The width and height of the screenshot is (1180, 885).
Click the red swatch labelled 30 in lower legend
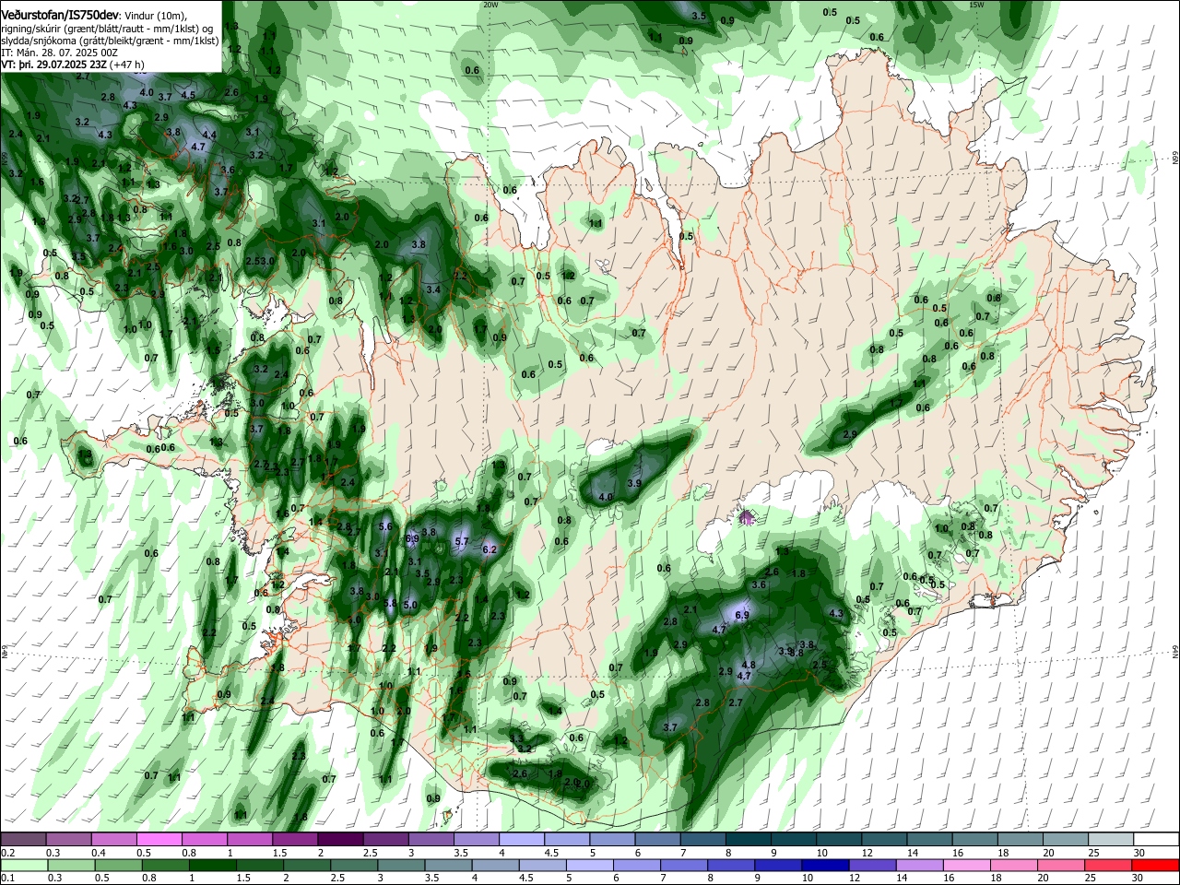pos(1154,866)
